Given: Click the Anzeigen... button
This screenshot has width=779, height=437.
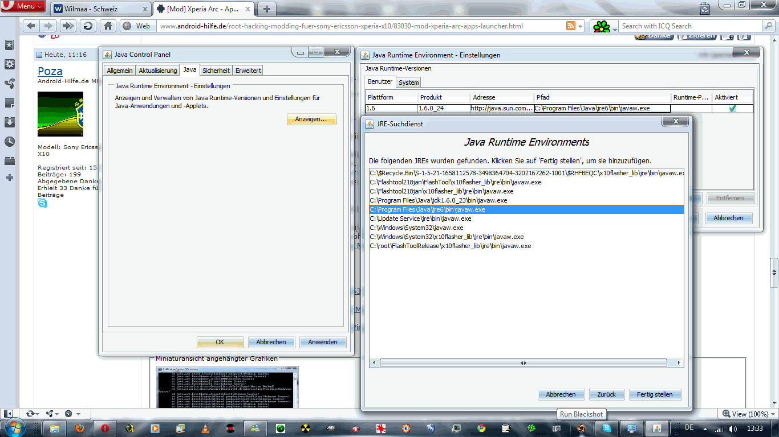Looking at the screenshot, I should coord(311,119).
